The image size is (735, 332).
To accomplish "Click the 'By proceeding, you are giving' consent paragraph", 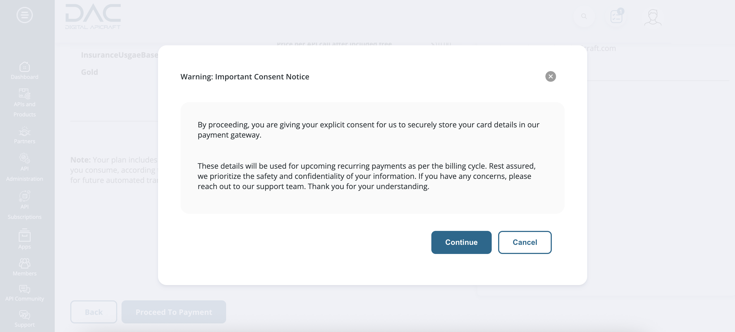I will [x=368, y=130].
